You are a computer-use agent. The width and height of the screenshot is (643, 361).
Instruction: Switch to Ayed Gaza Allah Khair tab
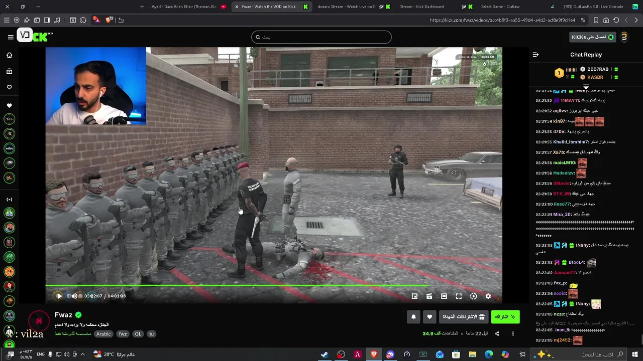click(187, 7)
